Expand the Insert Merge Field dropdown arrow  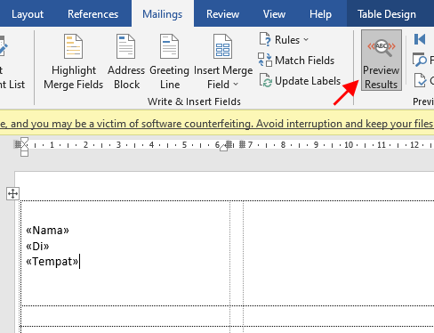tap(236, 85)
